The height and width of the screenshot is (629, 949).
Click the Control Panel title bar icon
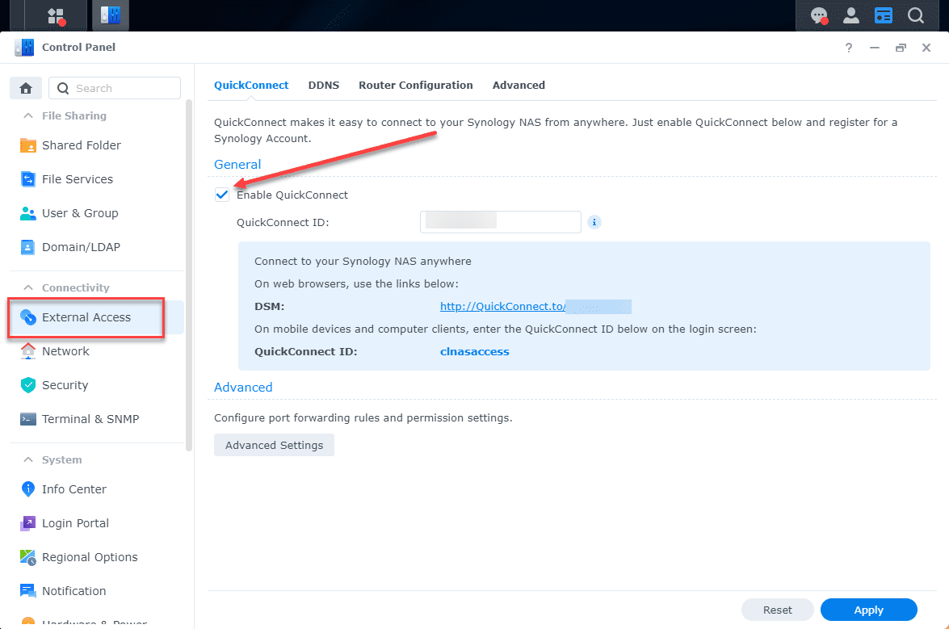coord(24,47)
